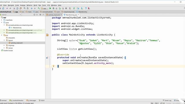Select Gradle Scripts in project tree
This screenshot has width=185, height=104.
click(8, 51)
